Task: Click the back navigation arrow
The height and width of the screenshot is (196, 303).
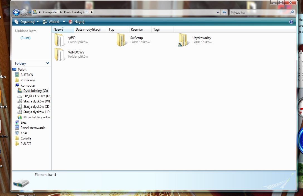Action: pyautogui.click(x=16, y=12)
